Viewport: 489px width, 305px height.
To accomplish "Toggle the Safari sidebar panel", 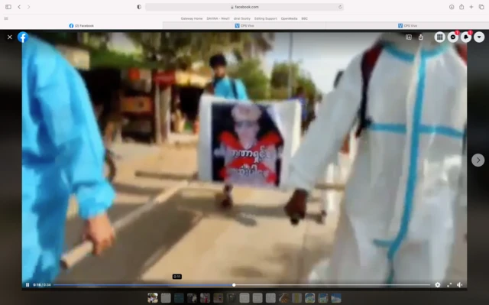I will pos(8,7).
